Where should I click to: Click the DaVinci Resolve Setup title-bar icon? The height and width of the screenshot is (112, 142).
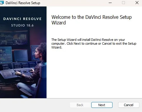coord(2,3)
